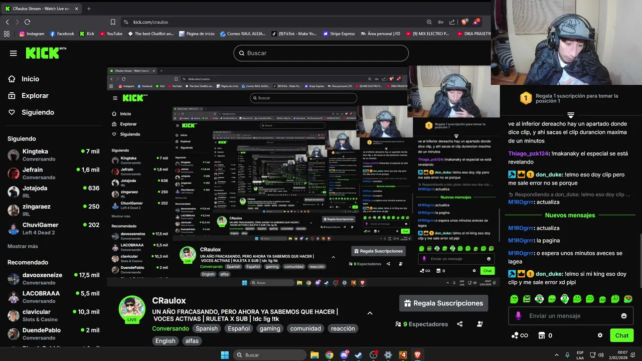This screenshot has width=642, height=361.
Task: Insert the first green blob emote
Action: tap(514, 299)
